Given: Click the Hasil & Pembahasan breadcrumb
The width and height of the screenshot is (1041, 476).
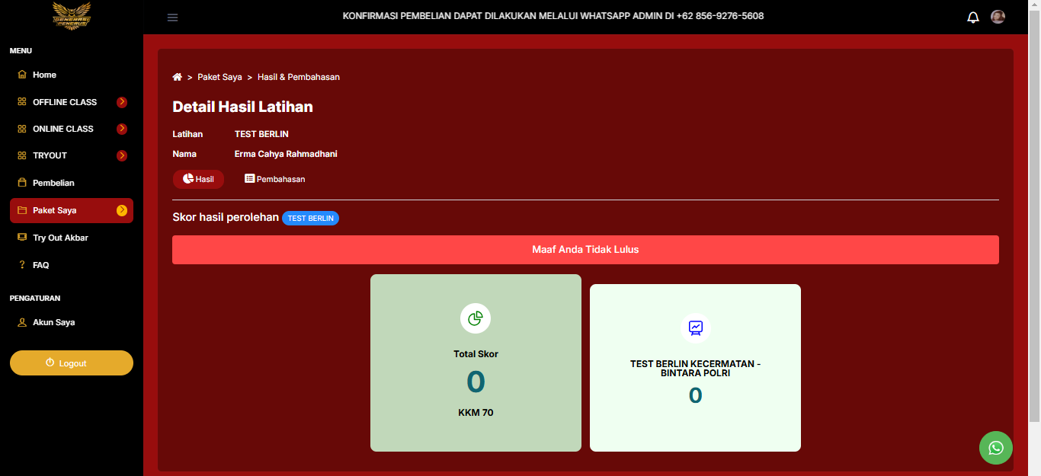Looking at the screenshot, I should click(x=299, y=77).
